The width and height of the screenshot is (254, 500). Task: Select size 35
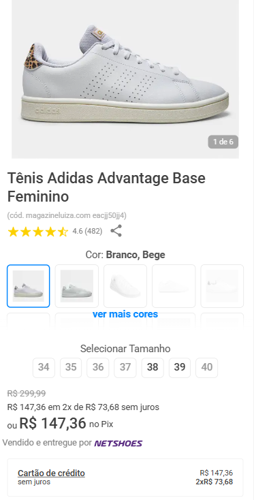71,367
